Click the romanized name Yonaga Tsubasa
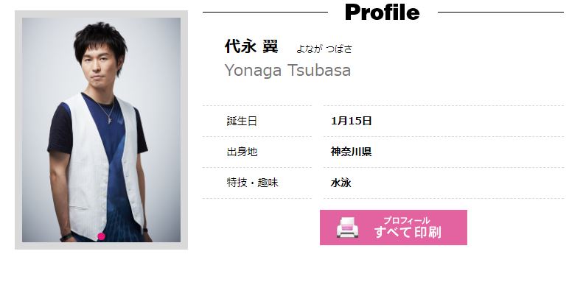This screenshot has width=569, height=296. click(x=287, y=70)
